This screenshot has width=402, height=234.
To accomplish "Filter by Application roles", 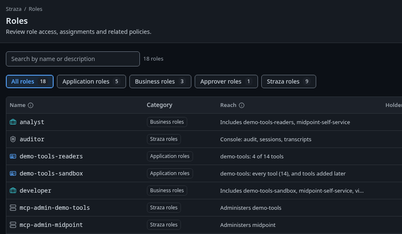I will [x=91, y=81].
